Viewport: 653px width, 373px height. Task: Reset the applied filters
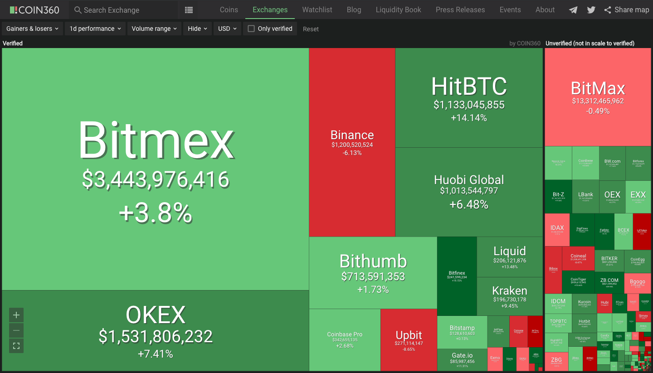[311, 29]
